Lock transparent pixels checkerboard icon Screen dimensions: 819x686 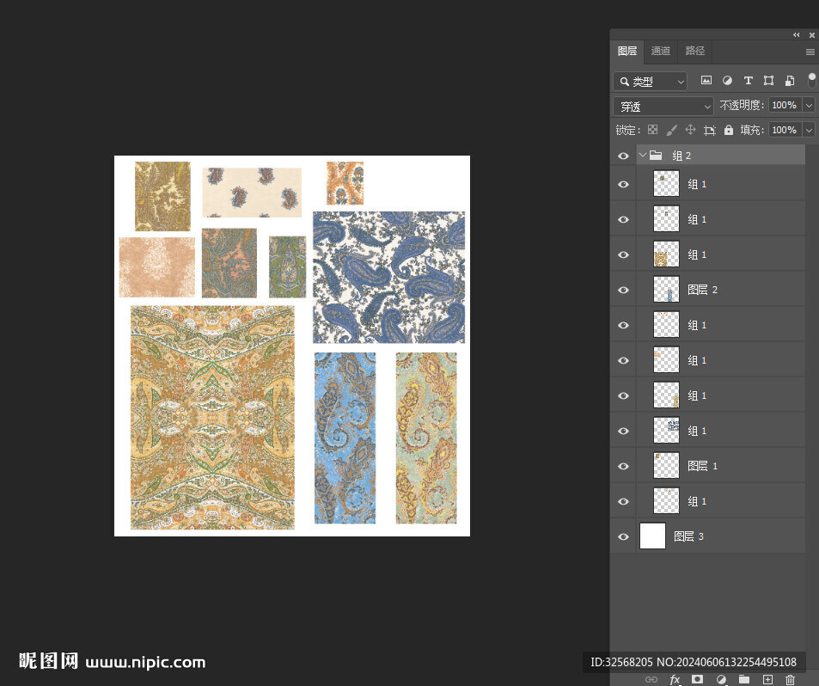point(653,130)
